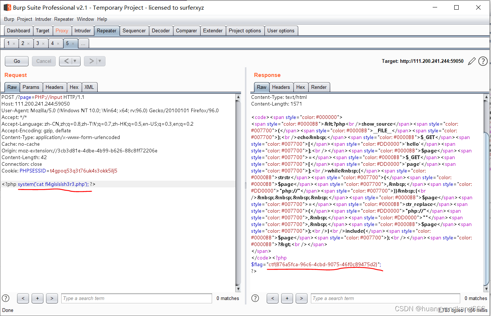Screen dimensions: 491x316
Task: Click response search plus options button
Action: (287, 298)
